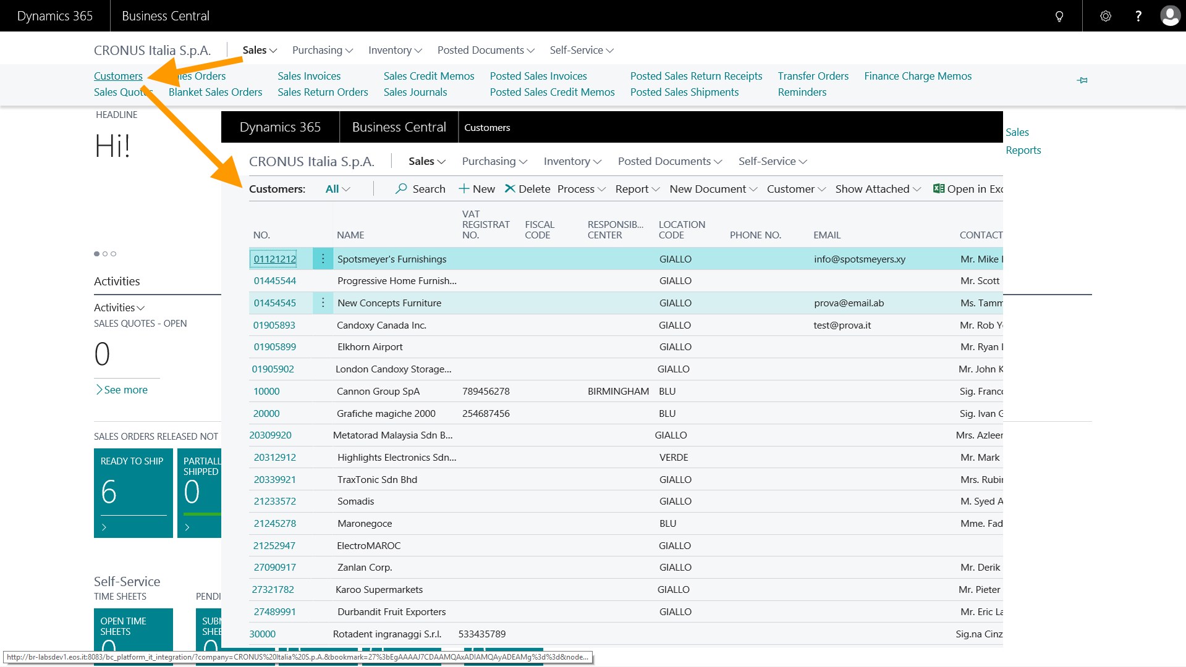
Task: Click the arrow on Partially Shipped tile
Action: pos(187,527)
